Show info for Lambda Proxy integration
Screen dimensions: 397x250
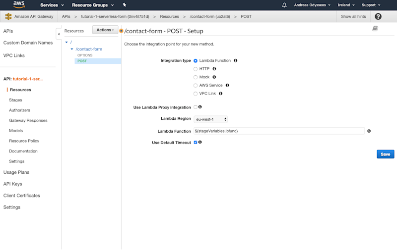coord(200,107)
